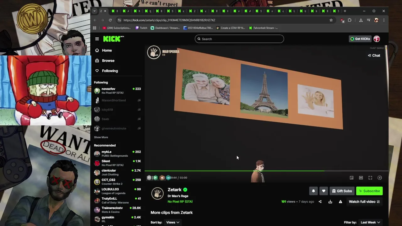Open the recommended channel Trainwreckstv
The height and width of the screenshot is (226, 402).
(117, 210)
